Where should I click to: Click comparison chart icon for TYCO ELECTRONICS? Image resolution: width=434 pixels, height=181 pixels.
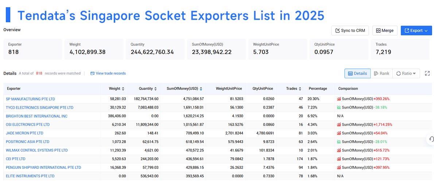click(339, 107)
